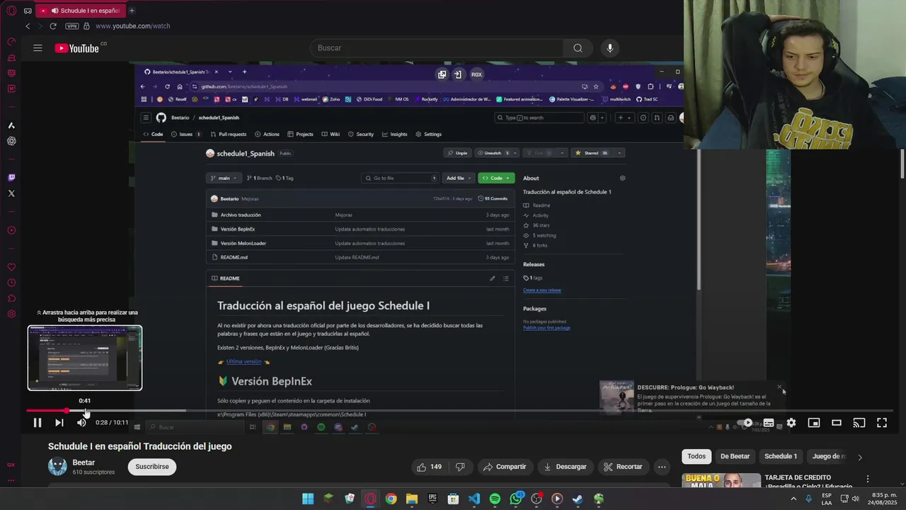
Task: Select the De Beetar filter chip
Action: [735, 457]
